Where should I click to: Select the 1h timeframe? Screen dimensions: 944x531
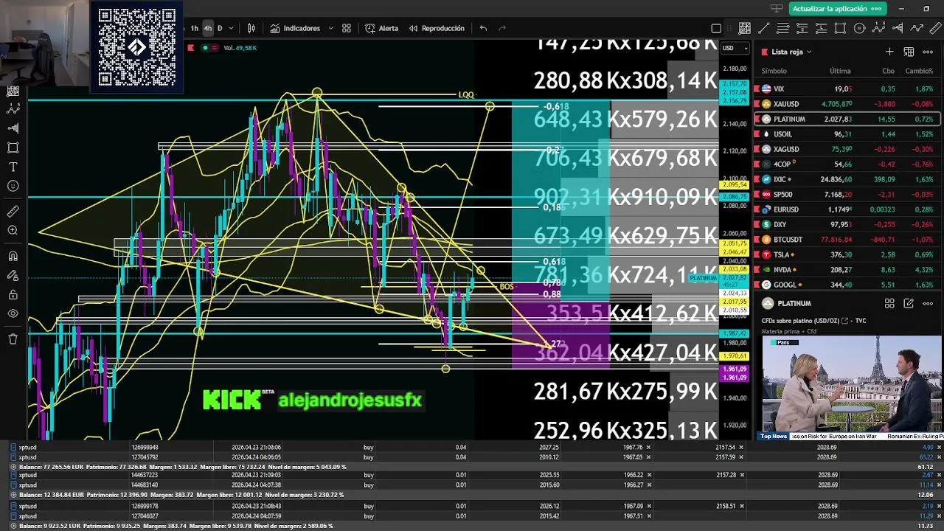(194, 28)
